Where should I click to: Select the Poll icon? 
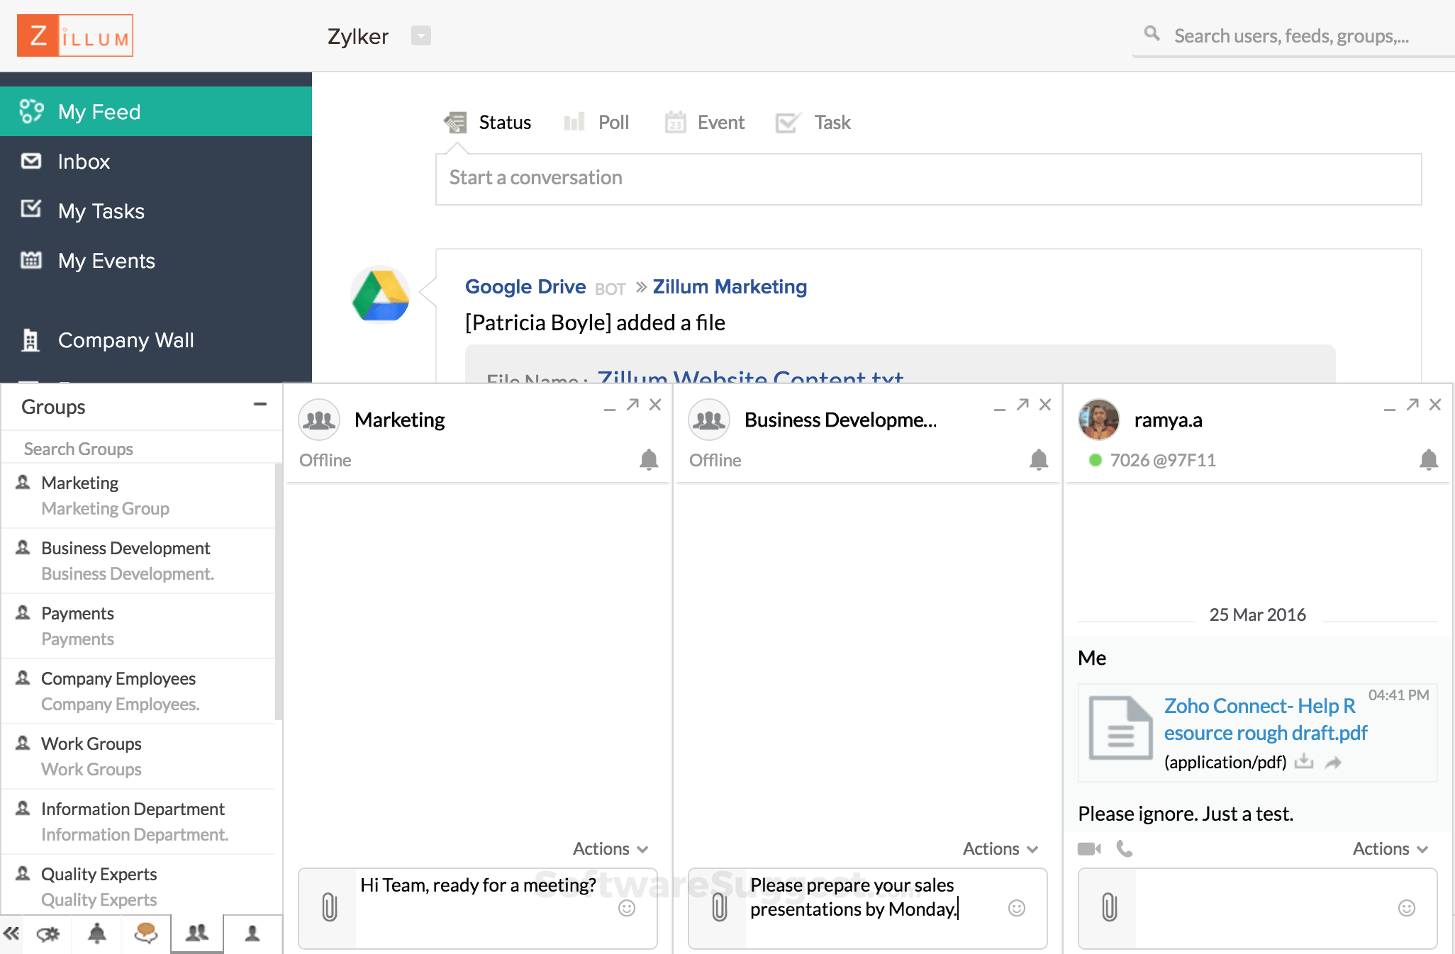click(x=574, y=121)
